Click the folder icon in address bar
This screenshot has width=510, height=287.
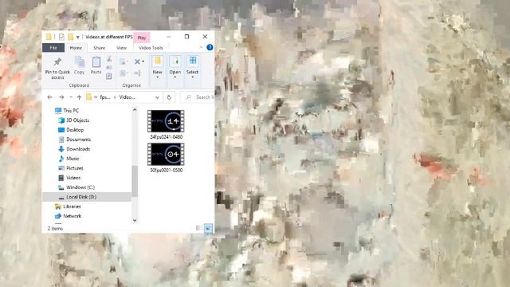click(x=88, y=97)
